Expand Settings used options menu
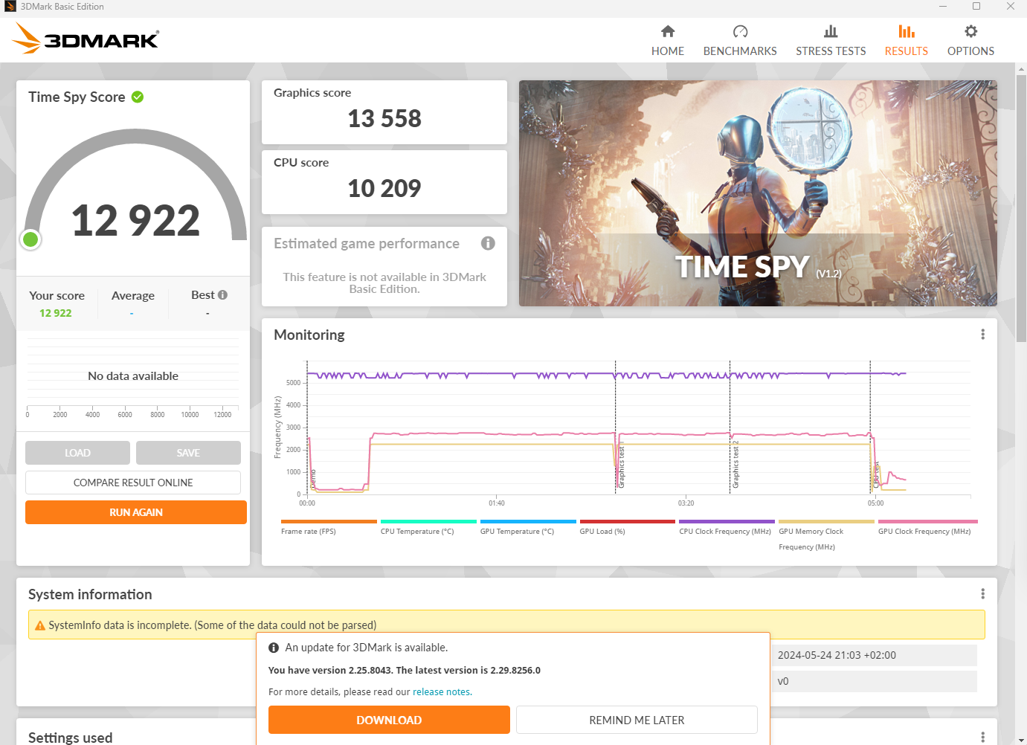 click(982, 737)
